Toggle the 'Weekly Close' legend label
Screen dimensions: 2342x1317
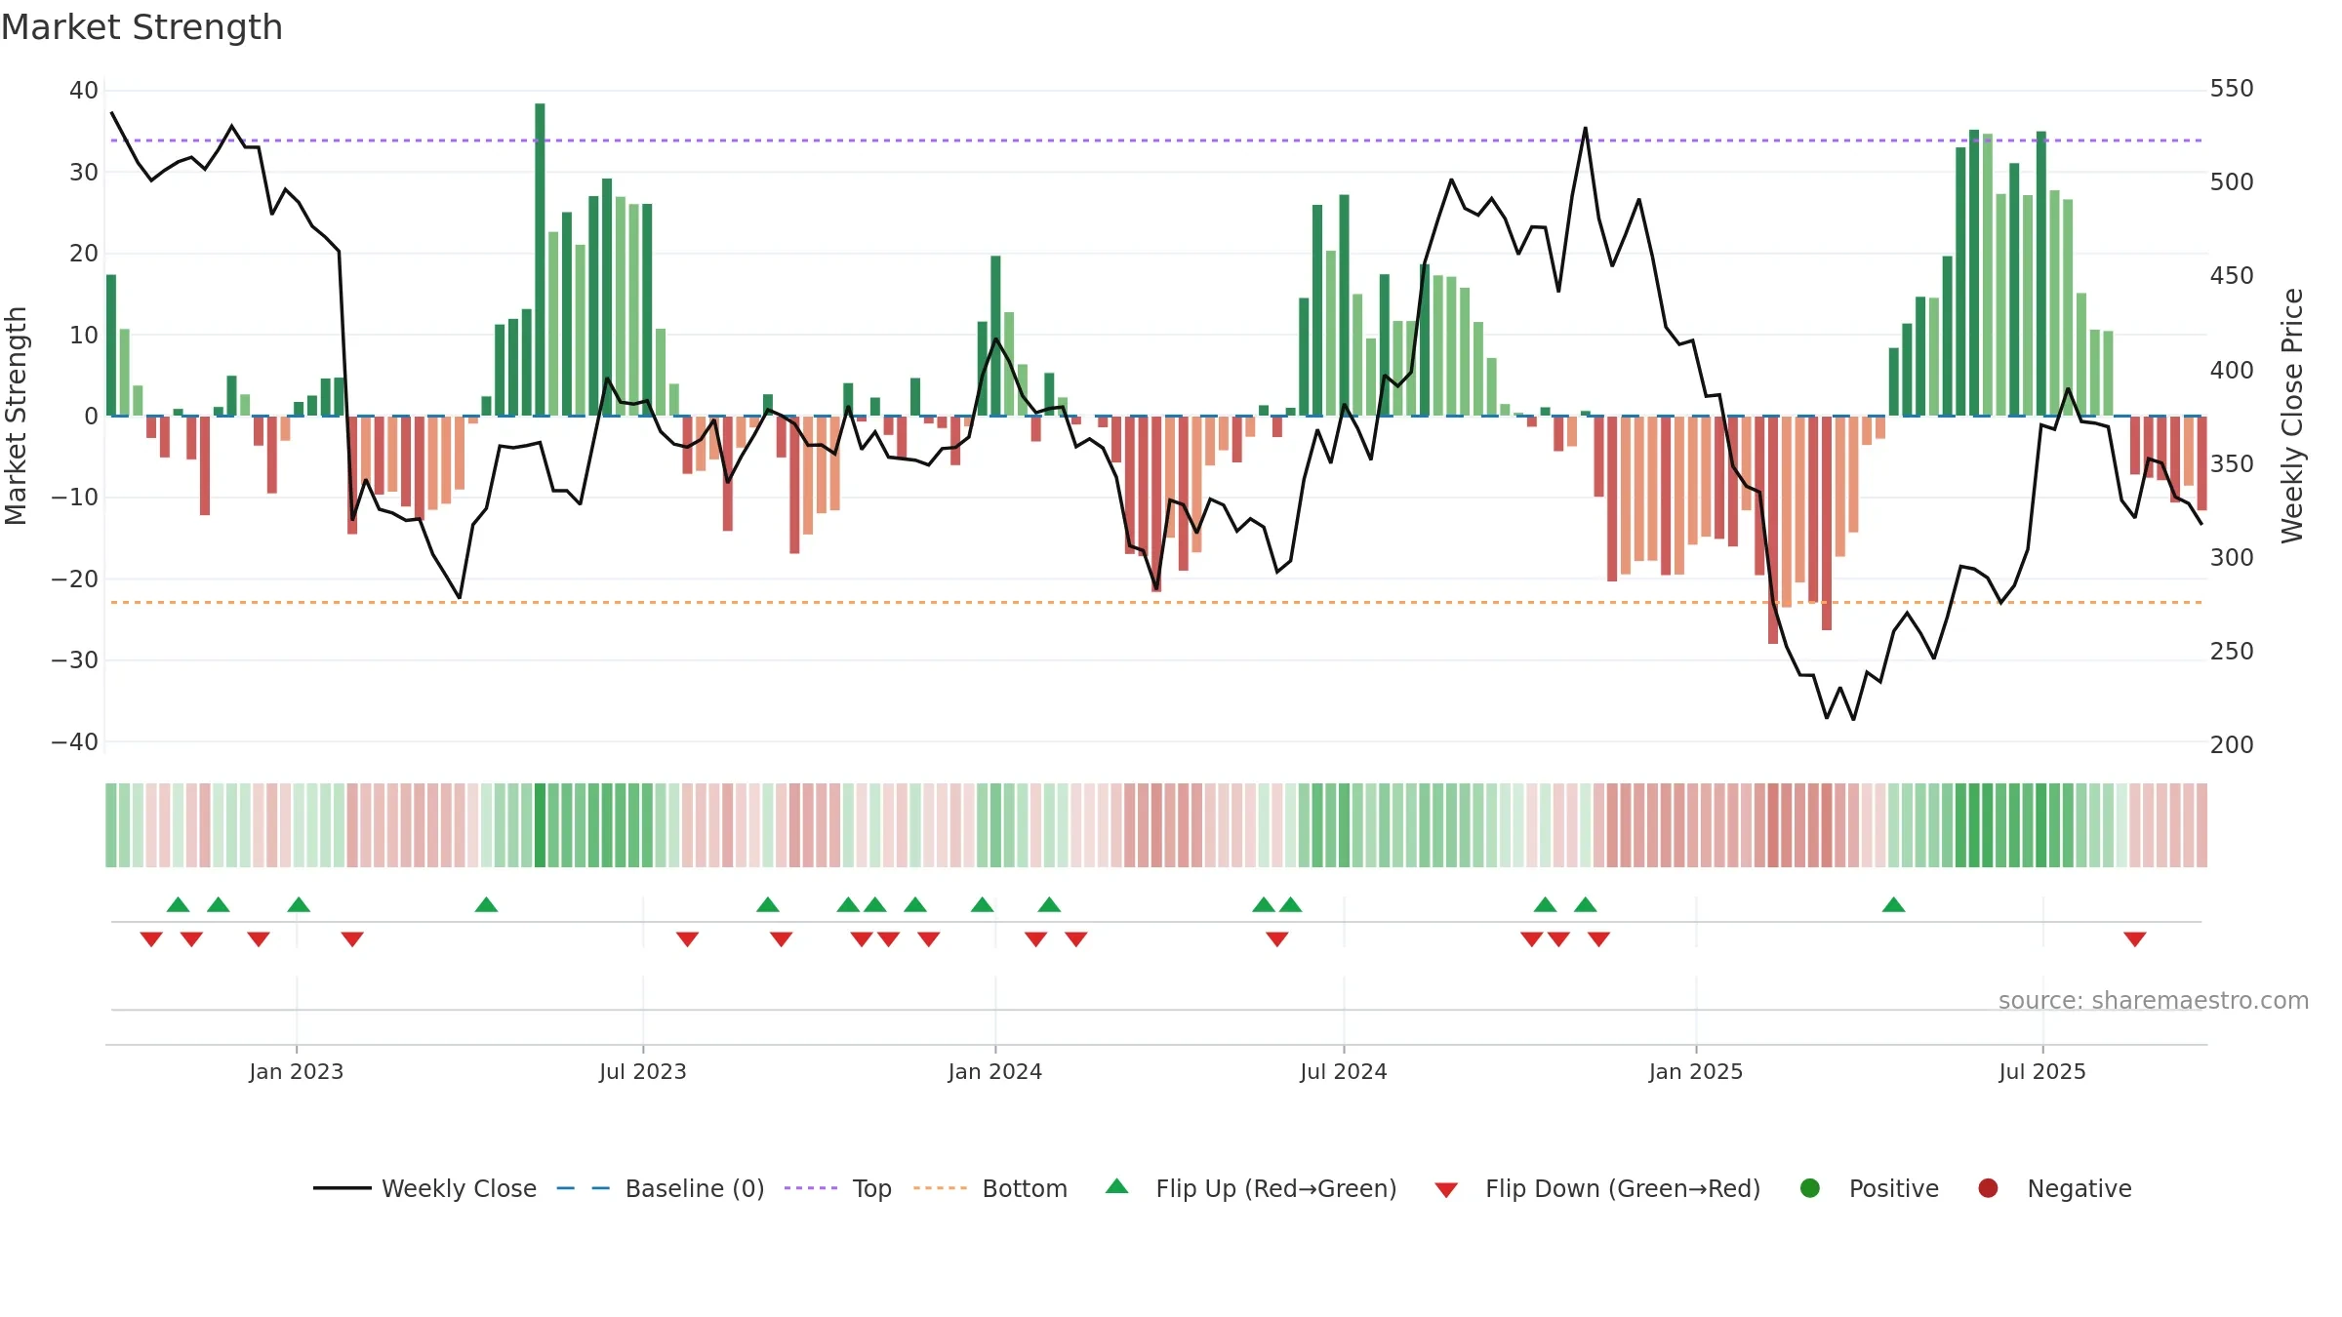coord(459,1189)
